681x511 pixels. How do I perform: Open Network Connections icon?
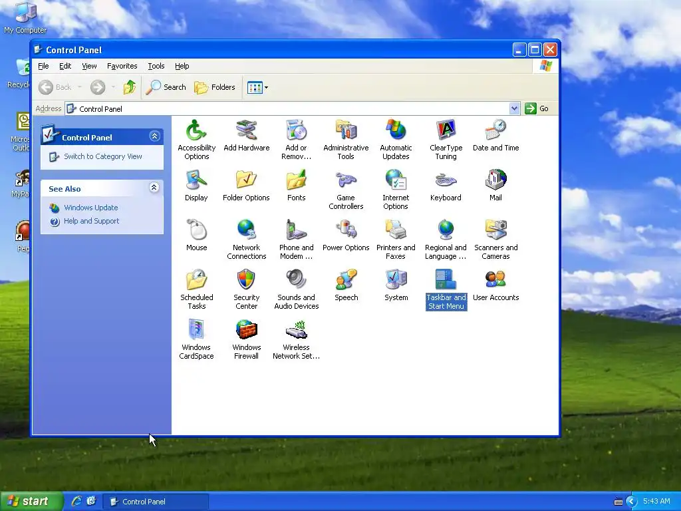coord(246,240)
